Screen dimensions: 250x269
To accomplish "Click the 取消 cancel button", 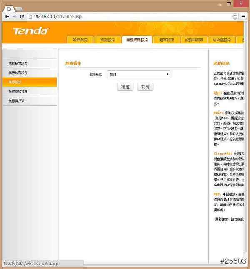I will click(x=145, y=87).
